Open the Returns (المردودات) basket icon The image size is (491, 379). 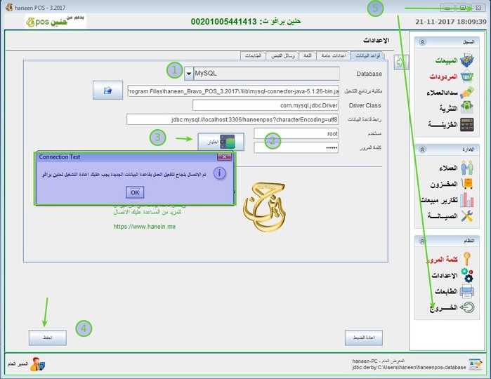coord(466,77)
